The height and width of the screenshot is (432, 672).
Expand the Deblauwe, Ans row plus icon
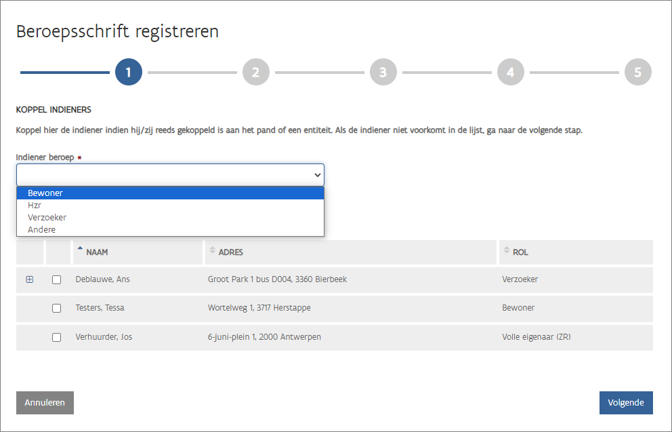tap(29, 279)
